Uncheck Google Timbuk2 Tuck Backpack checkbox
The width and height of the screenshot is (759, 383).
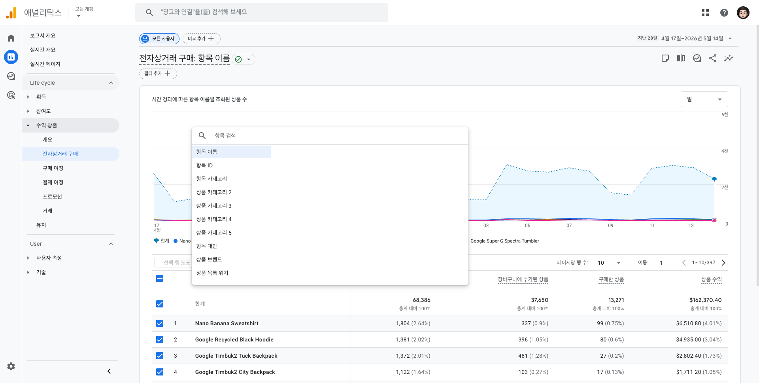pos(160,356)
